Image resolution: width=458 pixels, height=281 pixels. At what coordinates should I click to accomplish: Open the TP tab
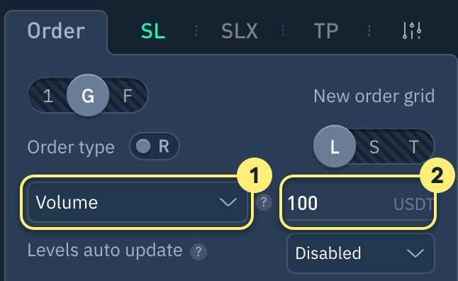tap(326, 31)
